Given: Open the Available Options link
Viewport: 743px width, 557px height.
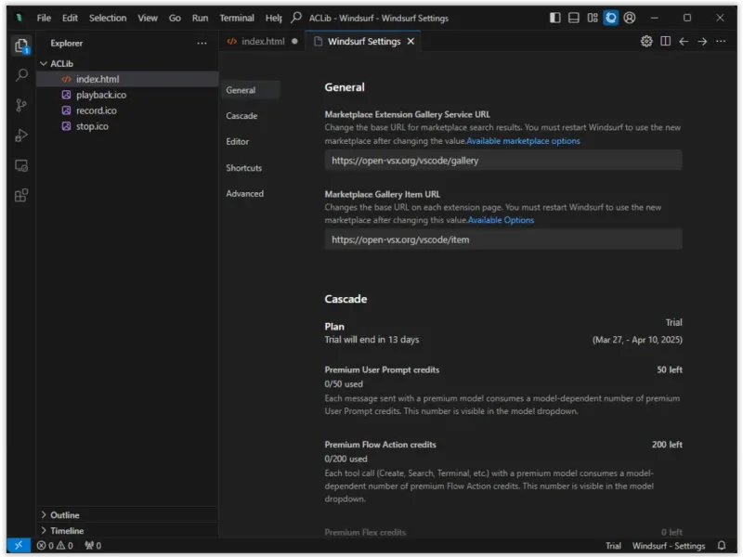Looking at the screenshot, I should point(501,220).
